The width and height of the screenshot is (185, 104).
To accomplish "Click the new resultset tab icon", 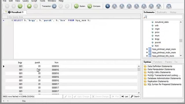I will tap(5, 12).
